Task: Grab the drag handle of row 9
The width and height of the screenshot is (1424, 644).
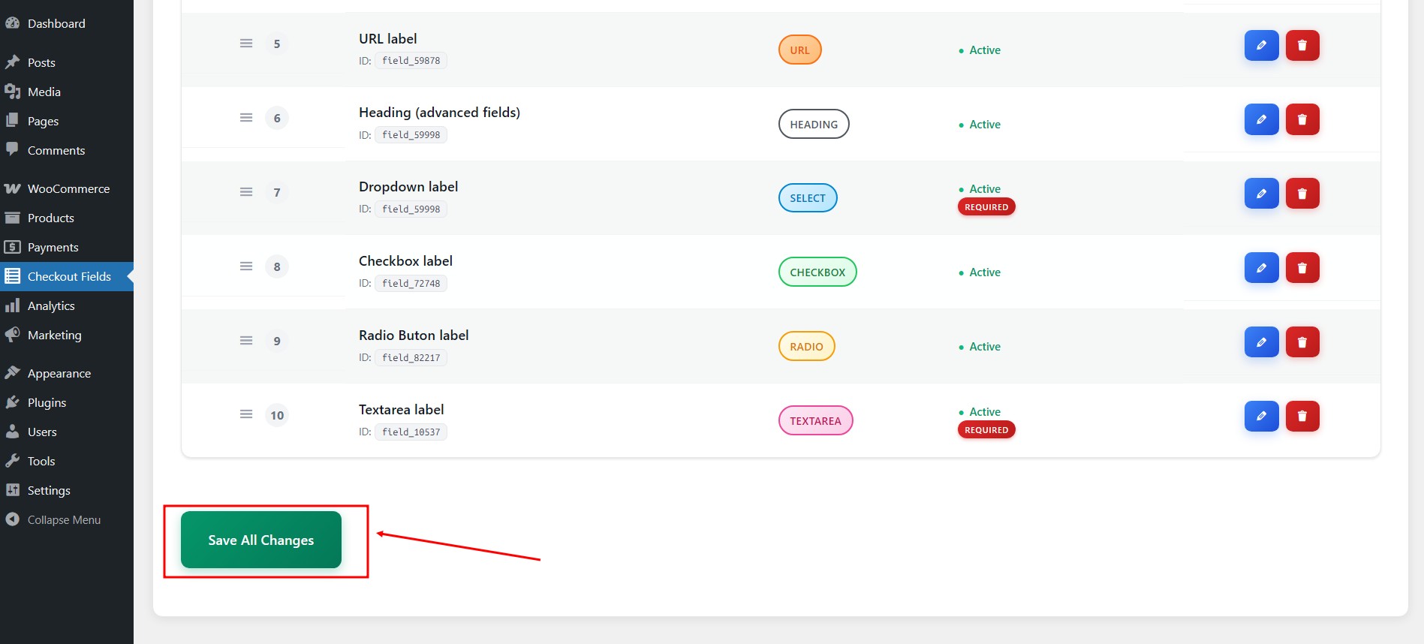Action: coord(246,341)
